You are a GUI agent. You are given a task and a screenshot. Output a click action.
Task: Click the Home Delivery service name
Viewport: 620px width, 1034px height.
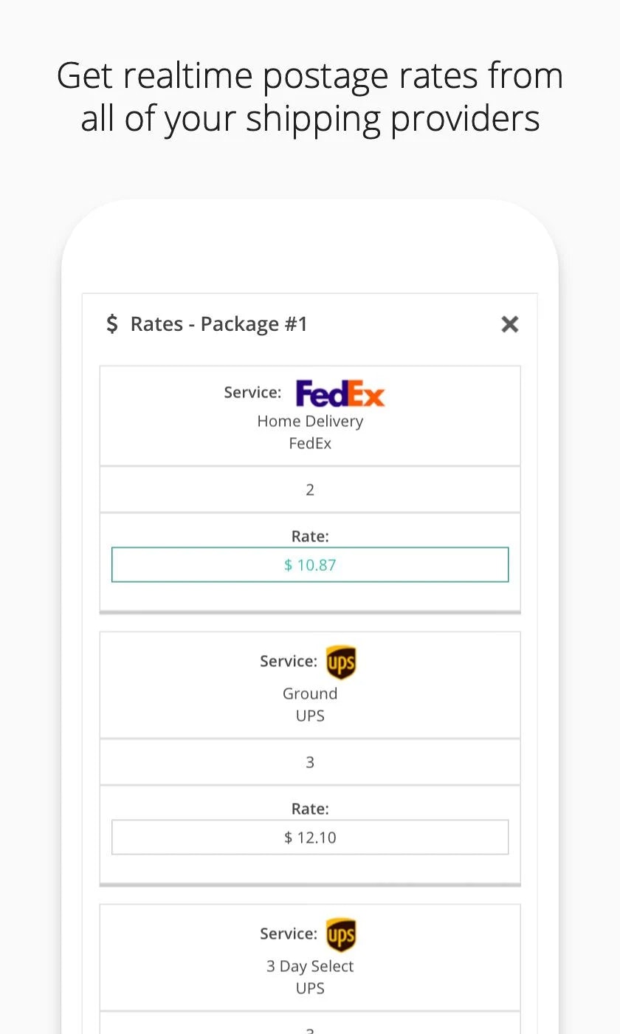(x=310, y=421)
